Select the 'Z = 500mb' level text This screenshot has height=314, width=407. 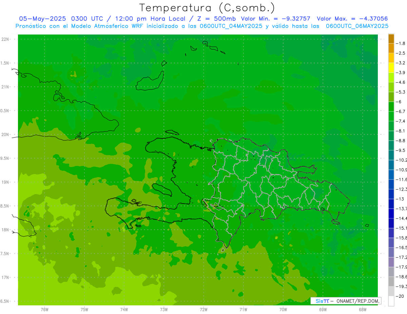click(x=217, y=19)
